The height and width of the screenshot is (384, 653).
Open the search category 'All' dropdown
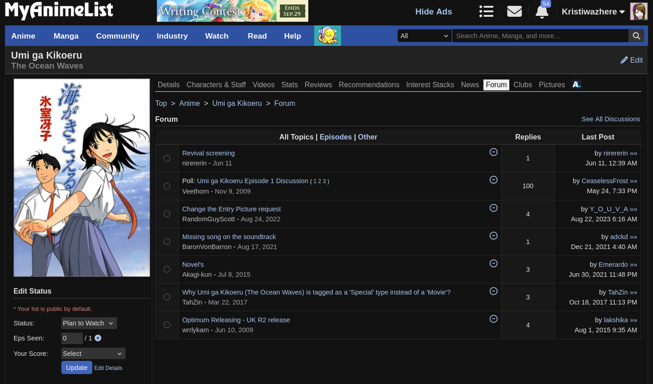tap(424, 36)
